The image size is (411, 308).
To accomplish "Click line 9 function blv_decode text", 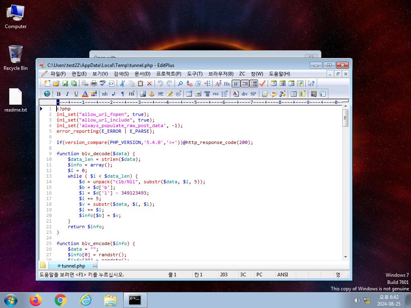I will [96, 154].
